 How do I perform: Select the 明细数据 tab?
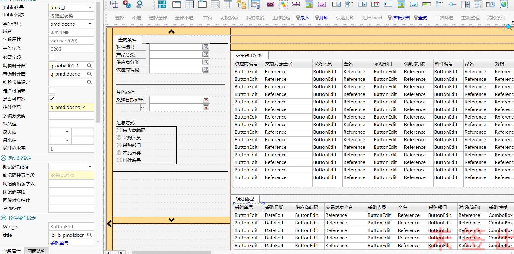(245, 199)
